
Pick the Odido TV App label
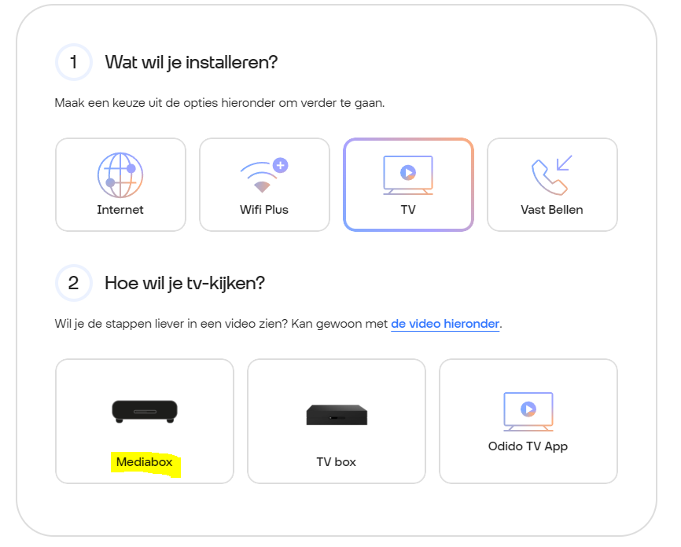point(528,446)
